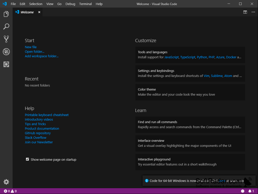Viewport: 258px width, 194px height.
Task: Install Vim keyboard shortcuts
Action: point(206,76)
